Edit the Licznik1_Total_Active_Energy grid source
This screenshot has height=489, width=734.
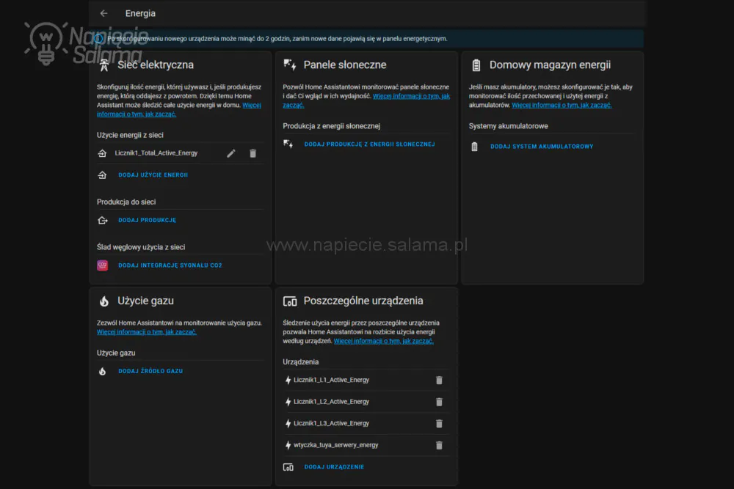click(x=230, y=153)
